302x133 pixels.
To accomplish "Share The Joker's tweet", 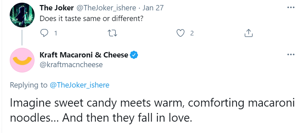I will [248, 33].
